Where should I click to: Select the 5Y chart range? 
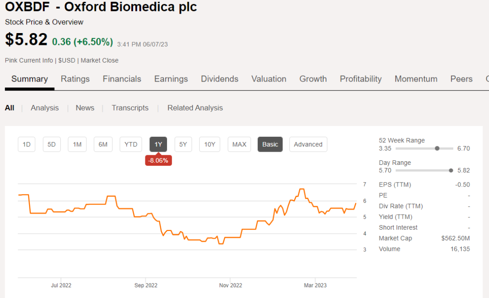pos(183,144)
